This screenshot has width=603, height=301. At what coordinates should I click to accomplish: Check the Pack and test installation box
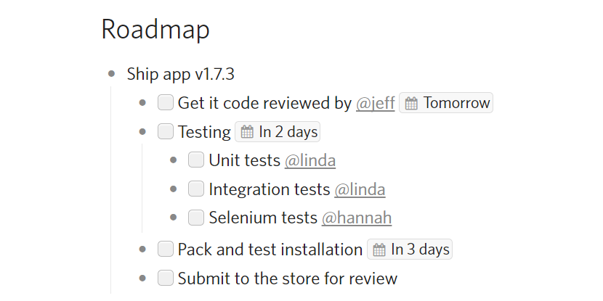click(x=166, y=250)
